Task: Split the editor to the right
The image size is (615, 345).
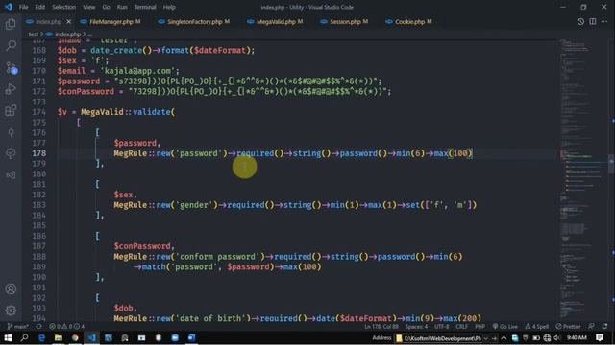Action: 593,21
